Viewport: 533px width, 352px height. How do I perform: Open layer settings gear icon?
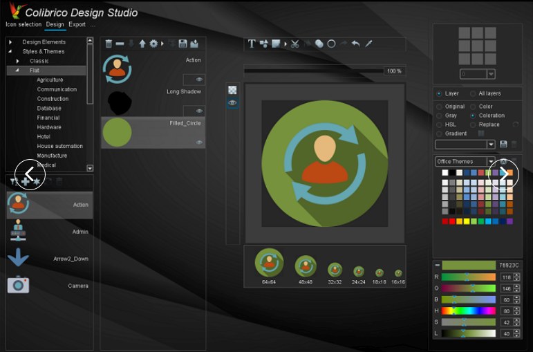[153, 44]
